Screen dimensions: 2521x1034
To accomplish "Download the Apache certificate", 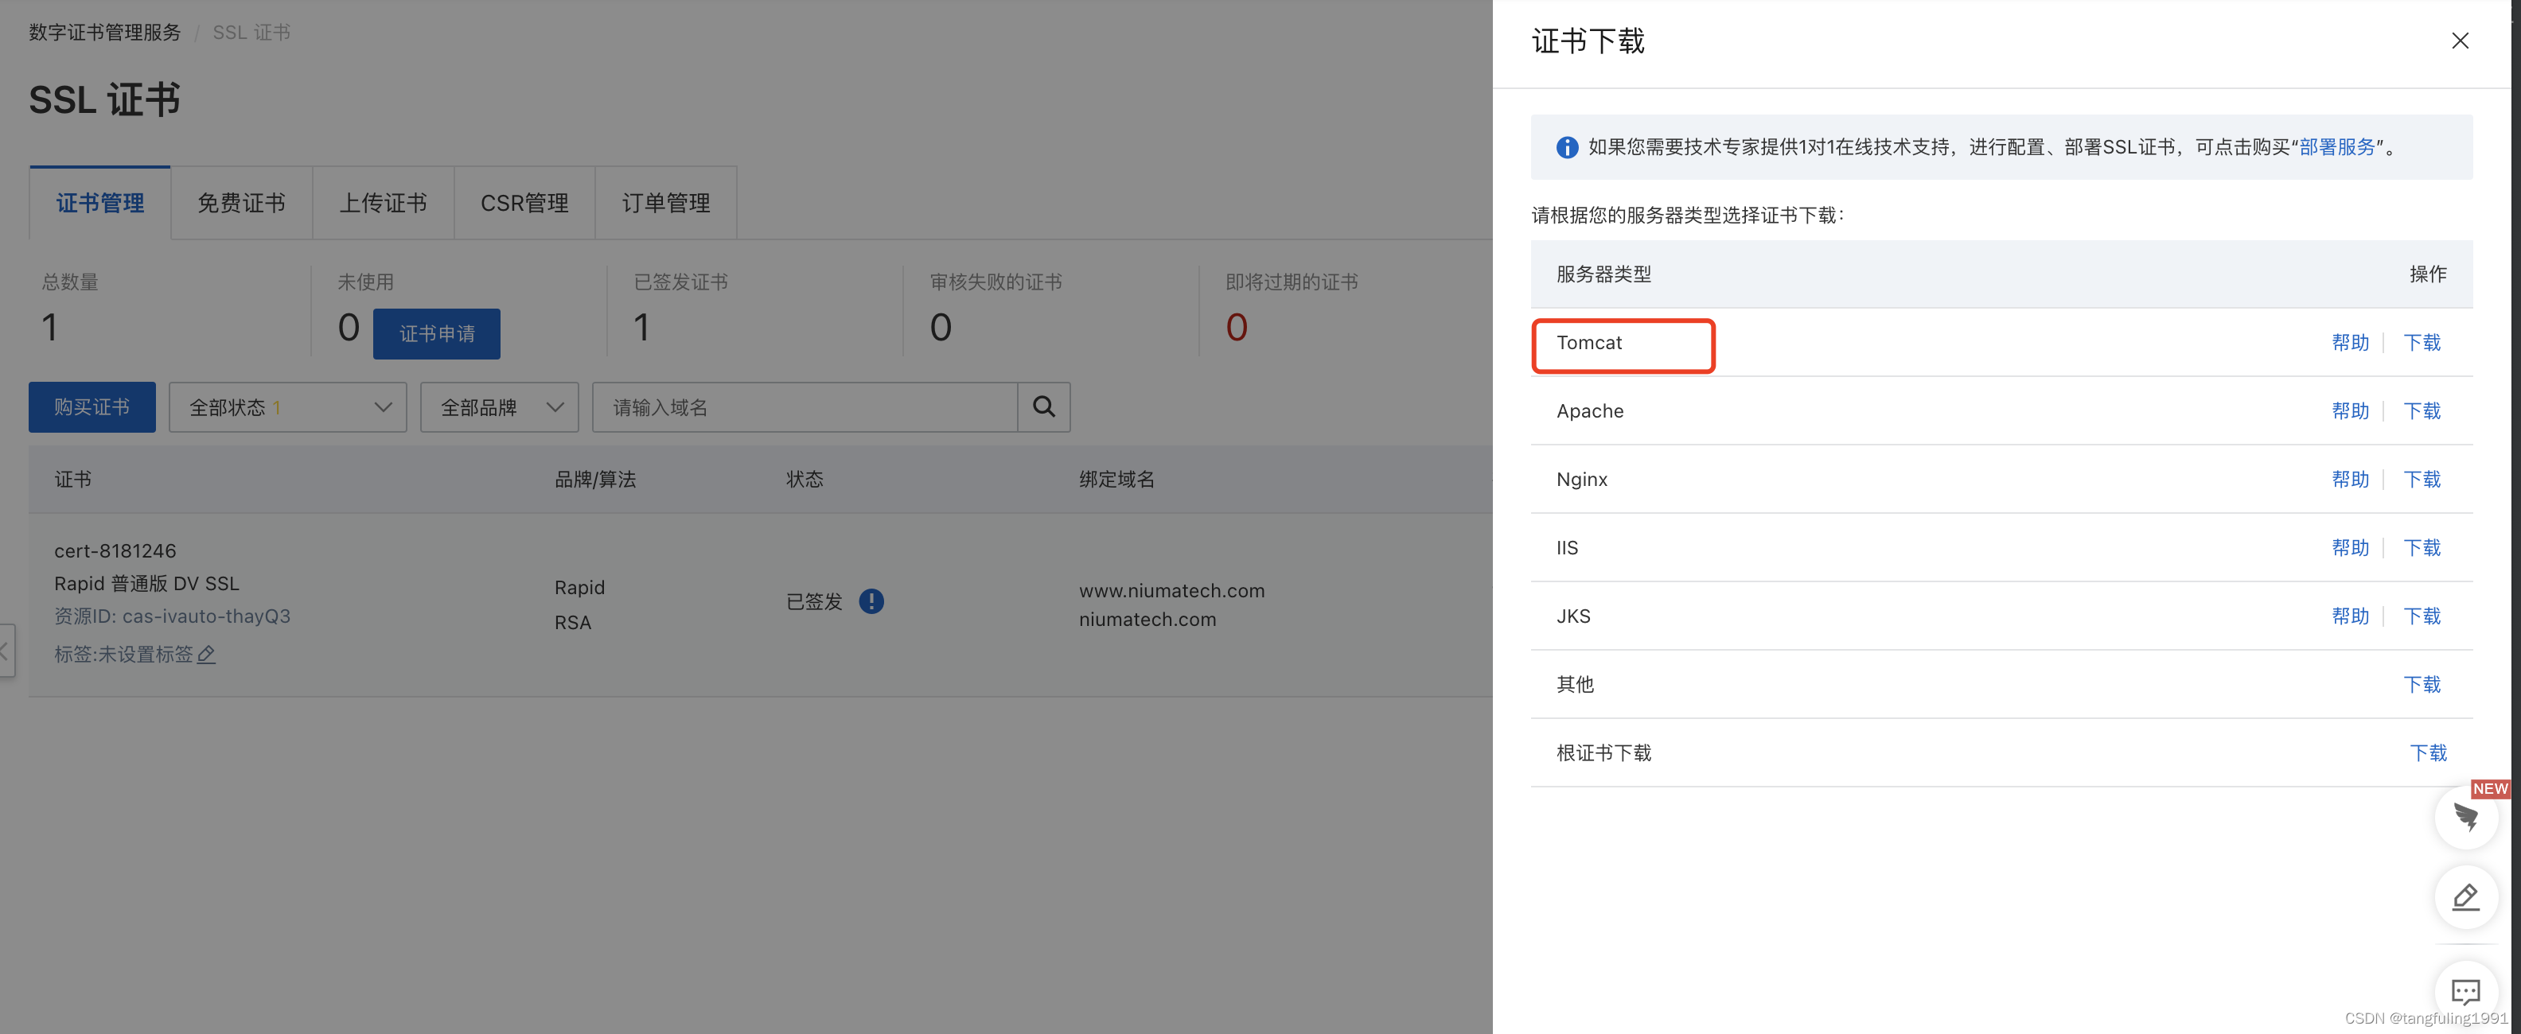I will click(x=2422, y=411).
